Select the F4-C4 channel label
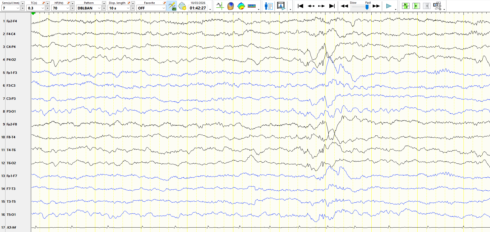 (11, 34)
